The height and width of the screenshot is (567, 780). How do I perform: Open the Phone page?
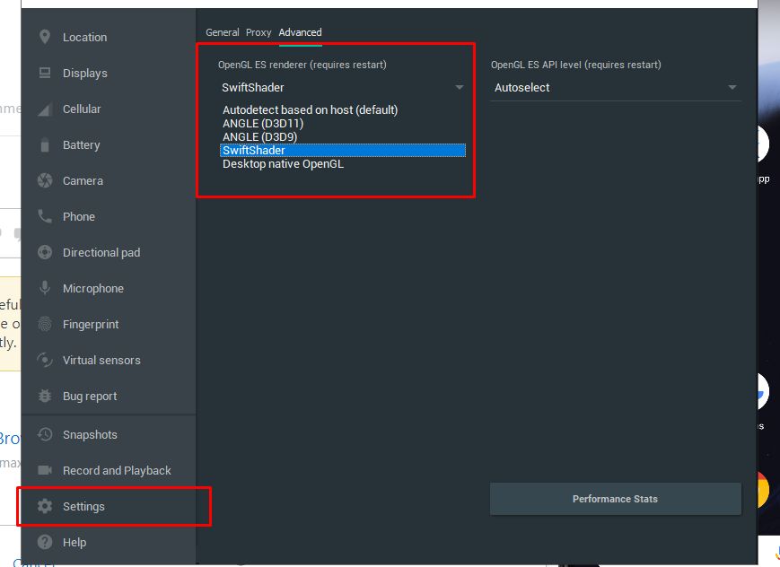coord(109,216)
